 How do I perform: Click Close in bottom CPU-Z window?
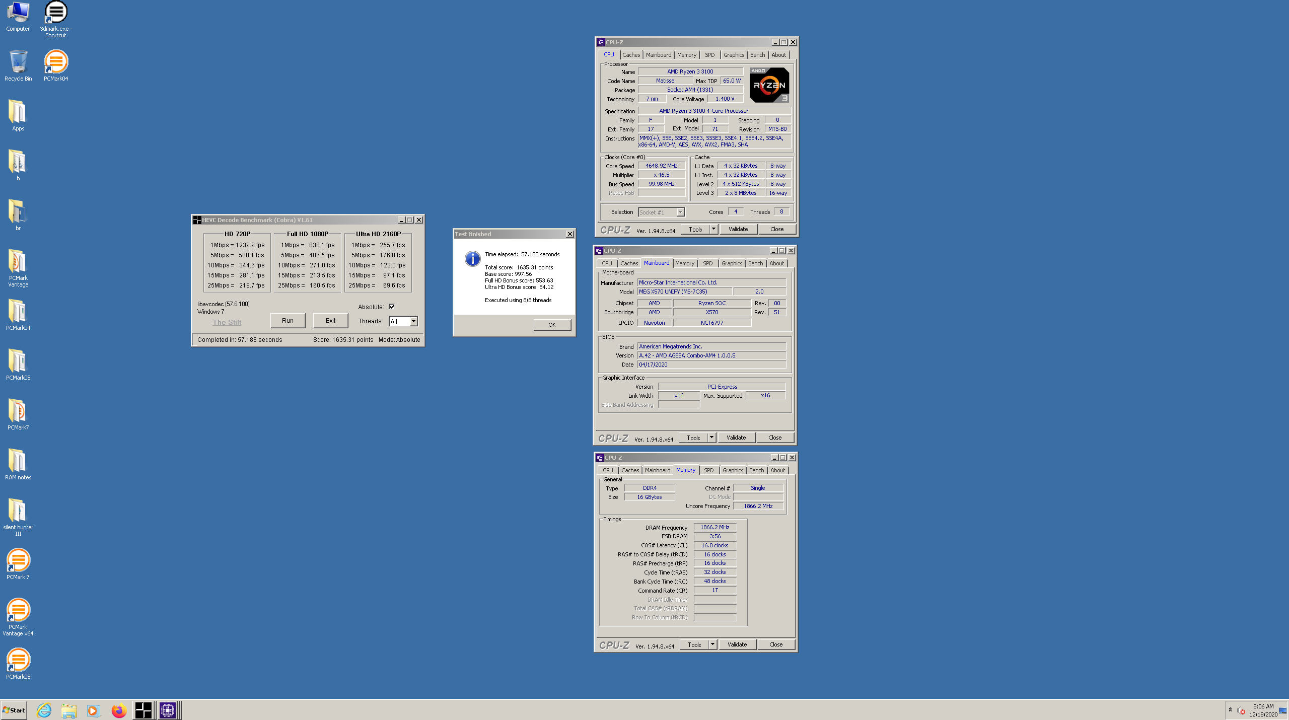tap(775, 644)
